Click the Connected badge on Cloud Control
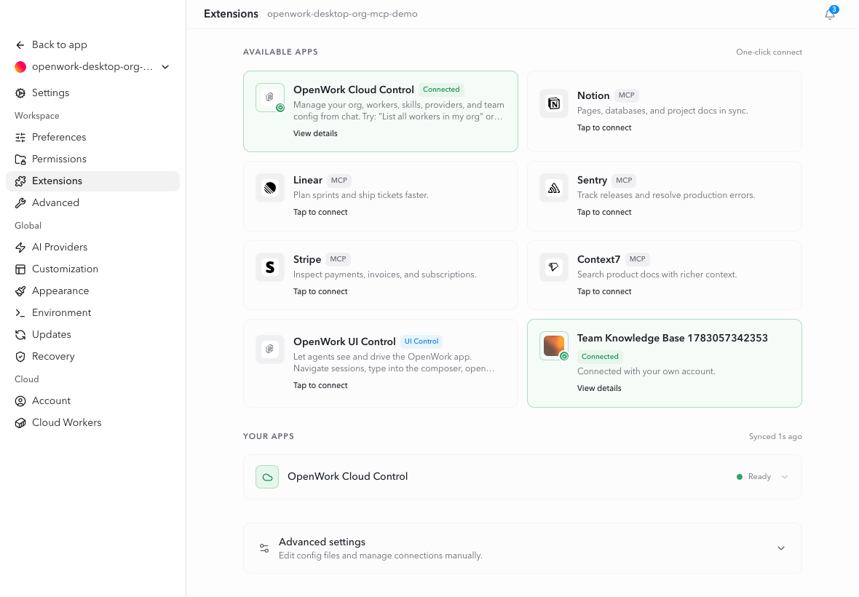Screen dimensions: 859x597 pyautogui.click(x=441, y=90)
